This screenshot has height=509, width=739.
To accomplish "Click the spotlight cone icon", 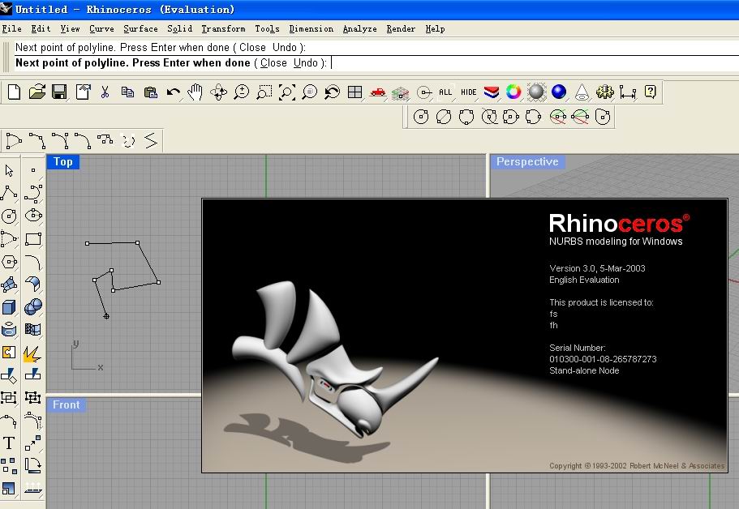I will click(582, 92).
